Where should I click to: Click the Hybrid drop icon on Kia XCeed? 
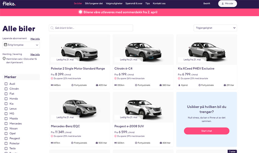tap(179, 85)
